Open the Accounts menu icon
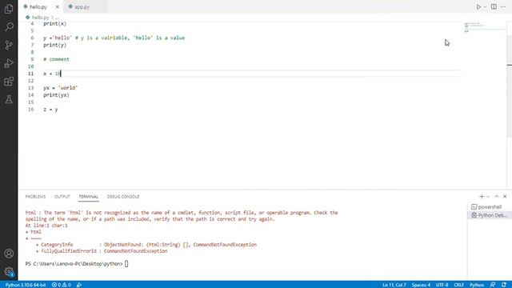The height and width of the screenshot is (288, 512). (x=9, y=254)
